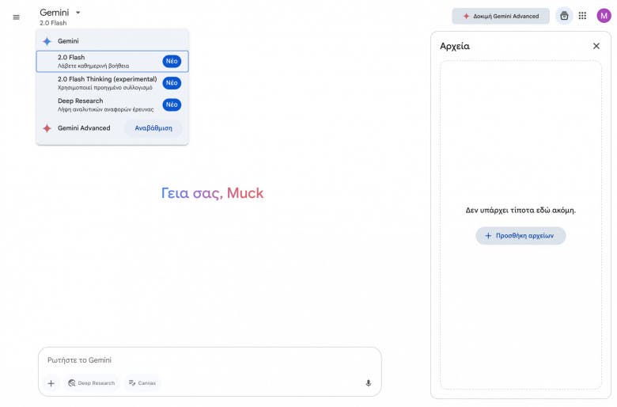This screenshot has width=617, height=407.
Task: Click the Προσθήκη αρχείων button
Action: (520, 236)
